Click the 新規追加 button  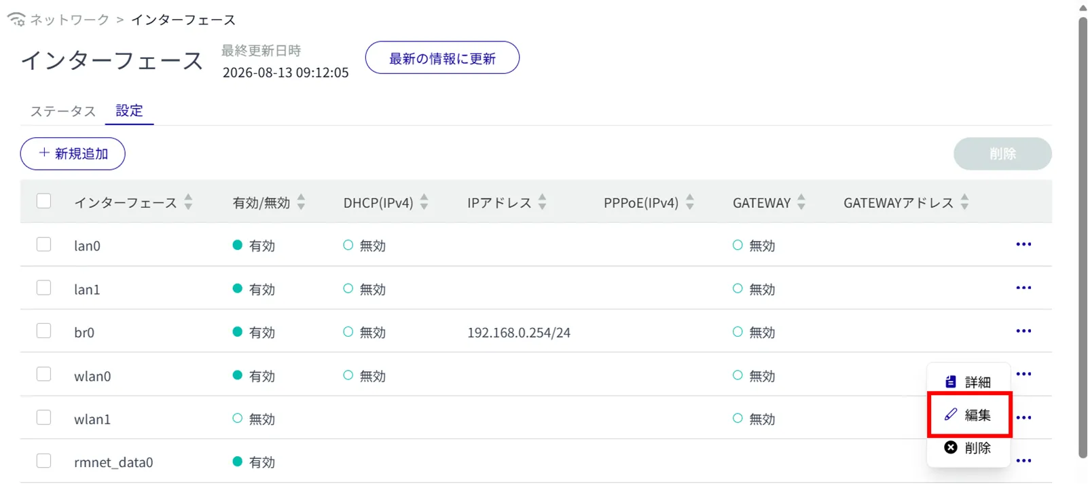pyautogui.click(x=73, y=153)
